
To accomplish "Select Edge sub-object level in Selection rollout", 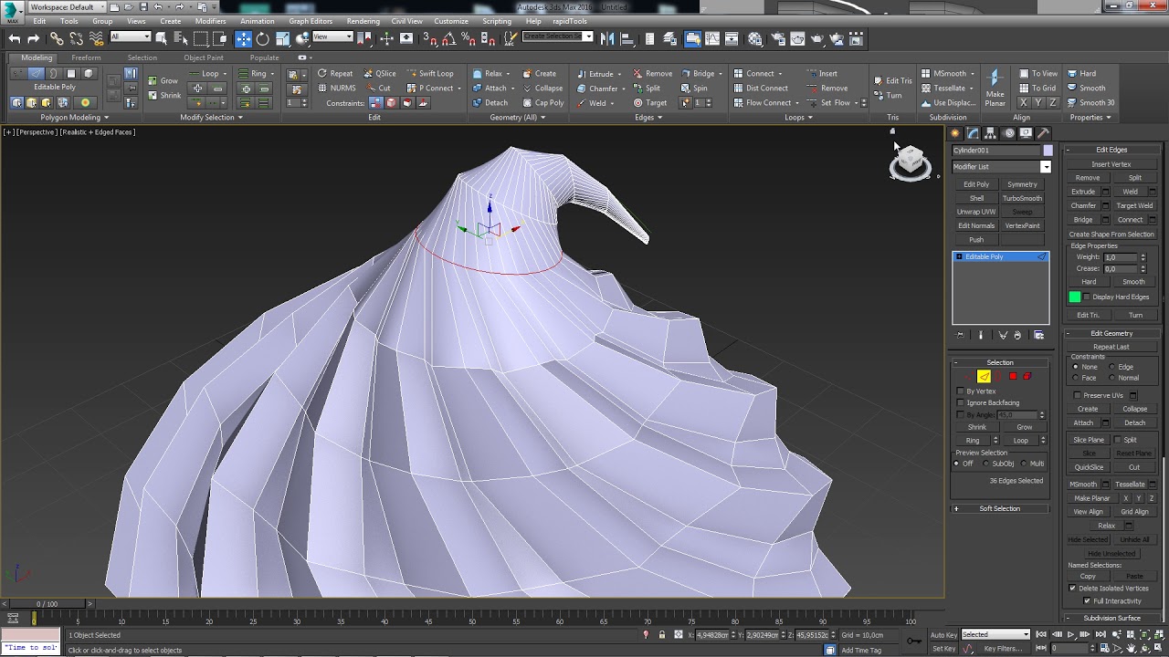I will click(x=984, y=376).
